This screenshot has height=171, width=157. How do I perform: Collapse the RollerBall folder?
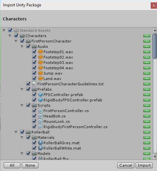(x=16, y=132)
